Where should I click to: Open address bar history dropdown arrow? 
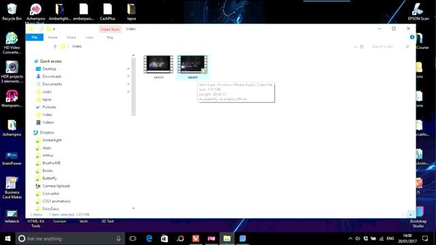[x=356, y=47]
